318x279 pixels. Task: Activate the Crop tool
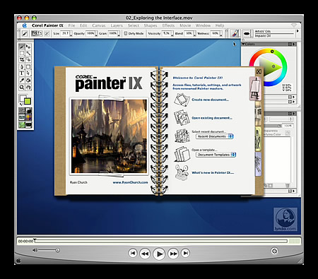coord(22,59)
